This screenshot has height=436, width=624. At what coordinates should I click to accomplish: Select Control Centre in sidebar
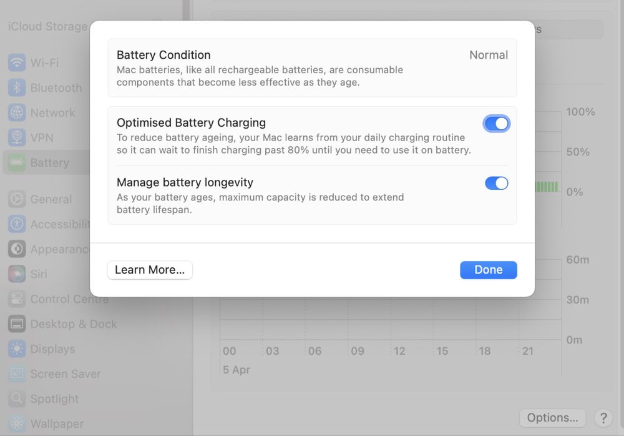coord(69,299)
